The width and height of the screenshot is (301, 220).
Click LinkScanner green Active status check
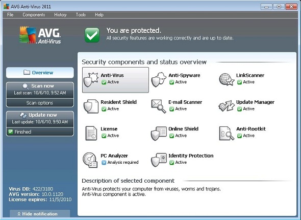(x=239, y=82)
